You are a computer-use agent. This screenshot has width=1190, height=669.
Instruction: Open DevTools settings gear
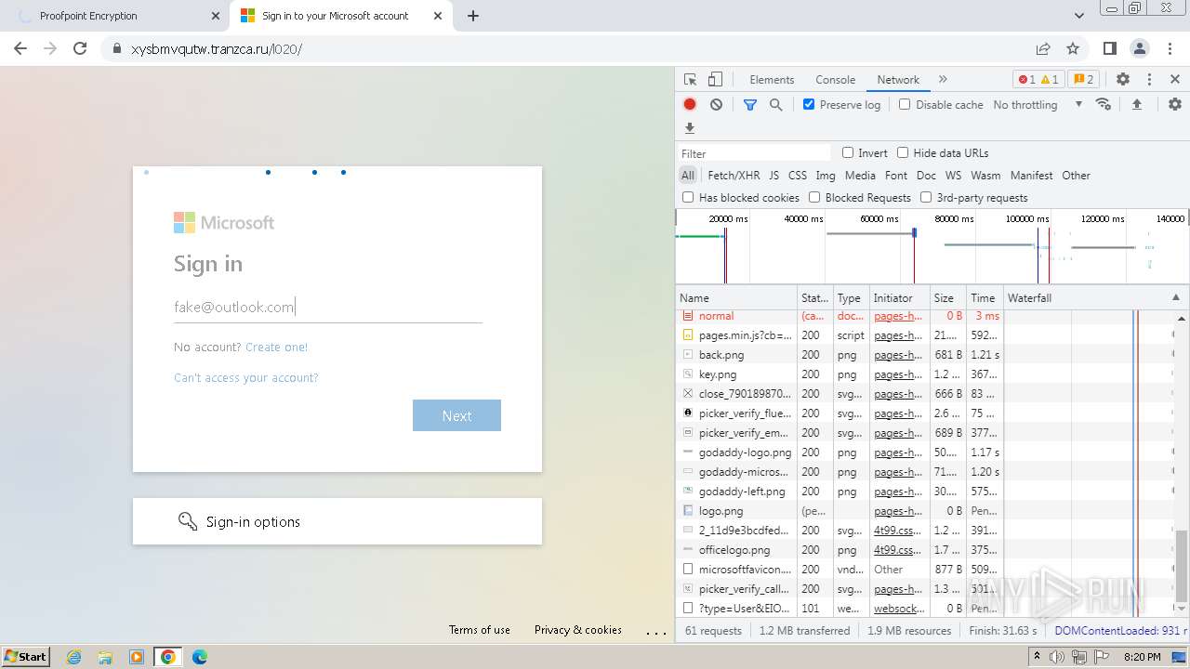[1123, 80]
